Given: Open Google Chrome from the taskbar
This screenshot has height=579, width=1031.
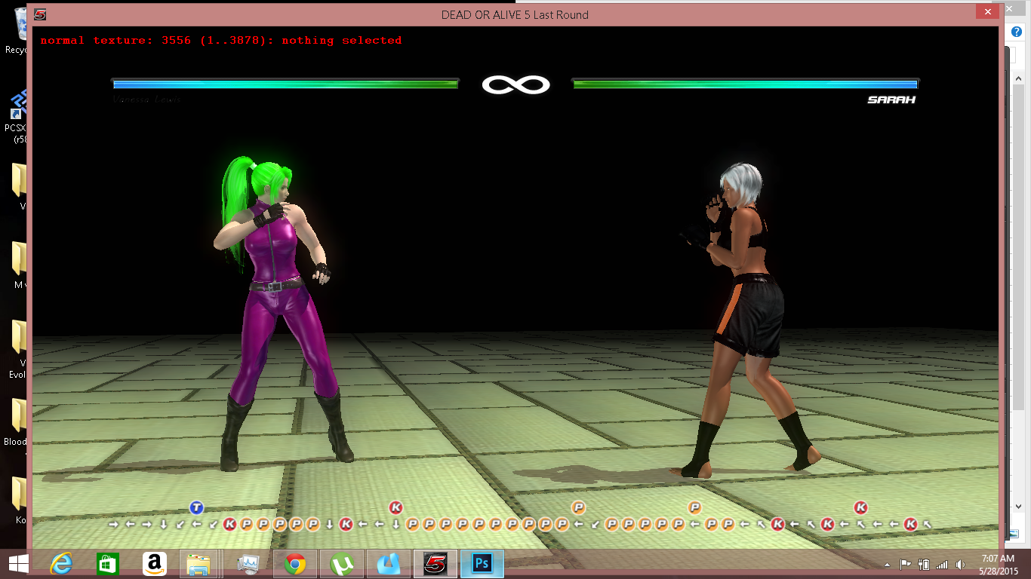Looking at the screenshot, I should (295, 564).
